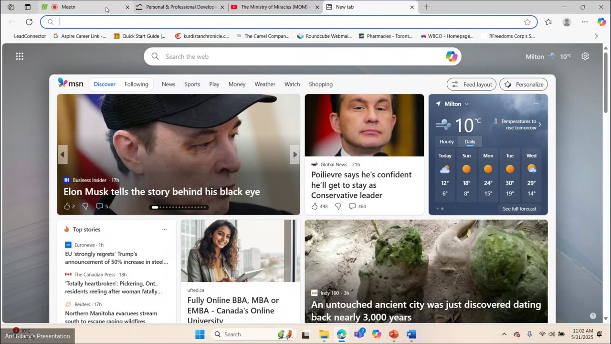Open EU strongly regrets Trump's announcement story
Image resolution: width=611 pixels, height=344 pixels.
117,258
